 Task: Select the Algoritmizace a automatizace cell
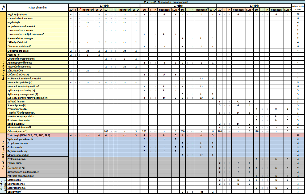click(x=37, y=172)
